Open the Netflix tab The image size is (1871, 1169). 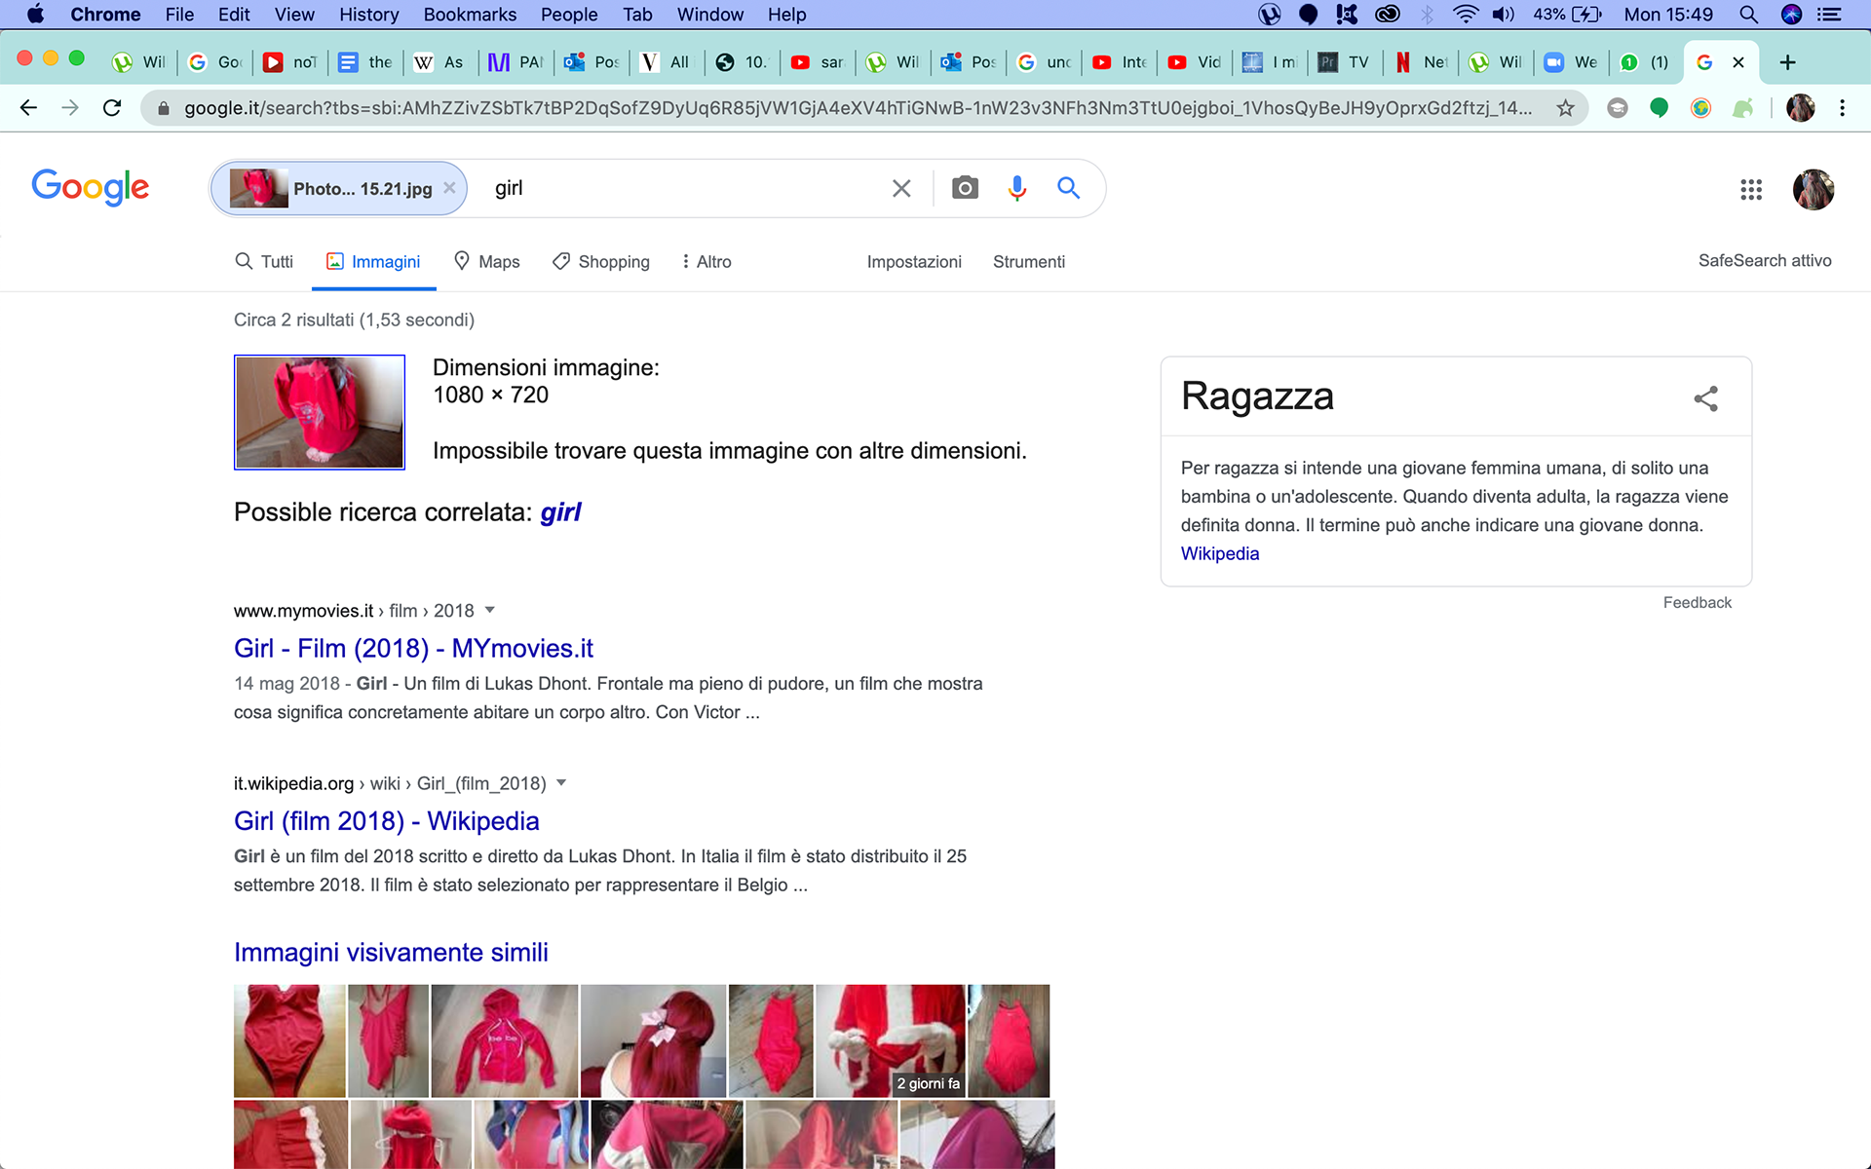click(1423, 62)
